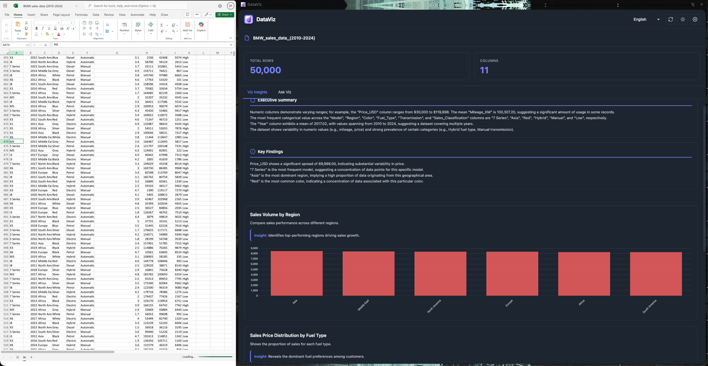
Task: Toggle Italic formatting in Font group
Action: click(43, 28)
